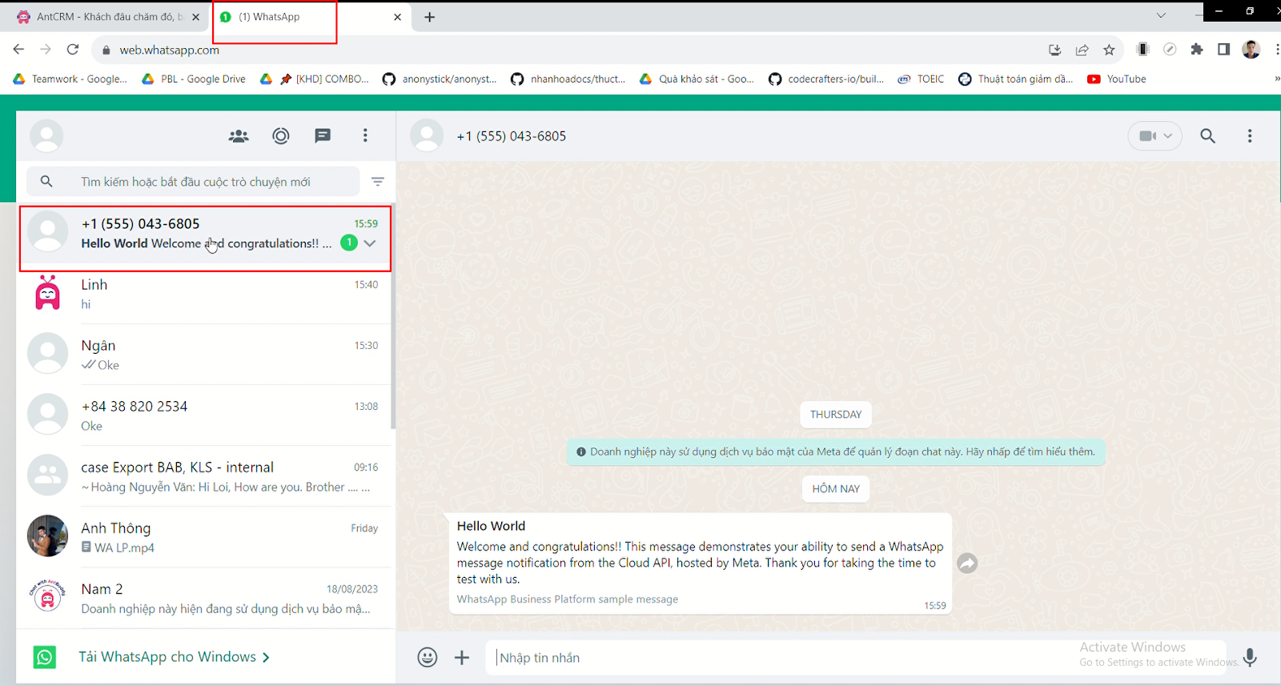Image resolution: width=1281 pixels, height=686 pixels.
Task: Open the YouTube bookmark
Action: pyautogui.click(x=1117, y=79)
